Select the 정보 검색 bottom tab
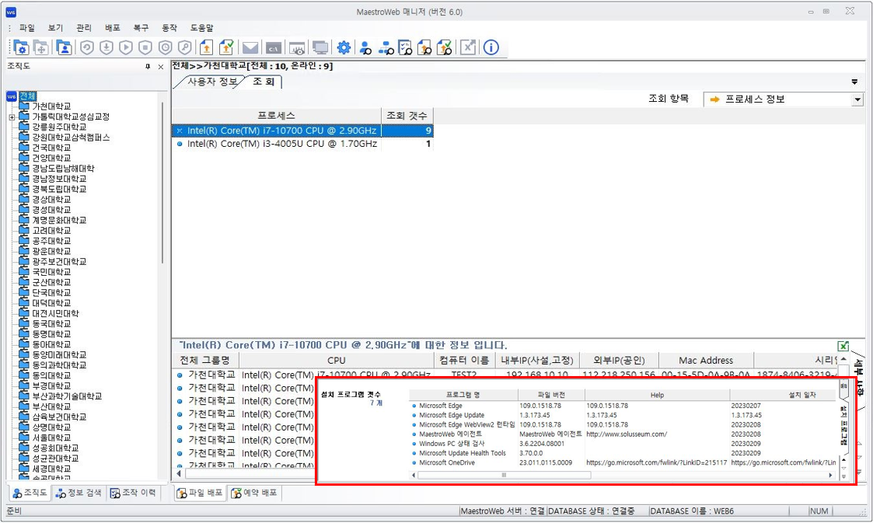 coord(79,493)
